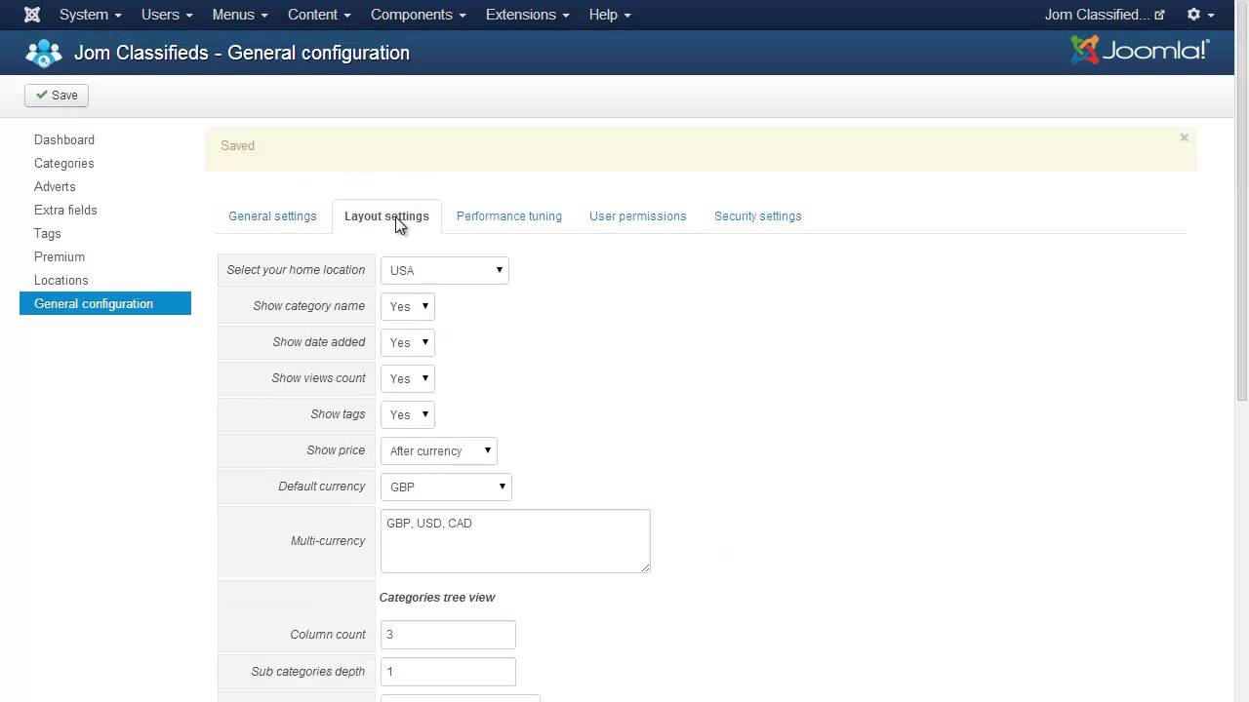Toggle the Show tags Yes selector
Image resolution: width=1249 pixels, height=702 pixels.
tap(408, 414)
